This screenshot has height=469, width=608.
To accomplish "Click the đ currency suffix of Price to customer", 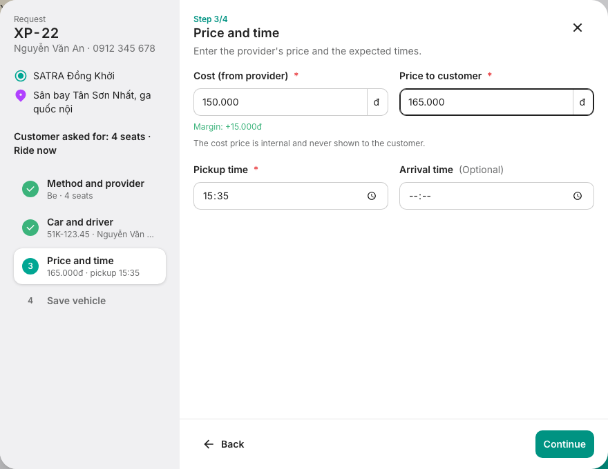I will point(582,102).
